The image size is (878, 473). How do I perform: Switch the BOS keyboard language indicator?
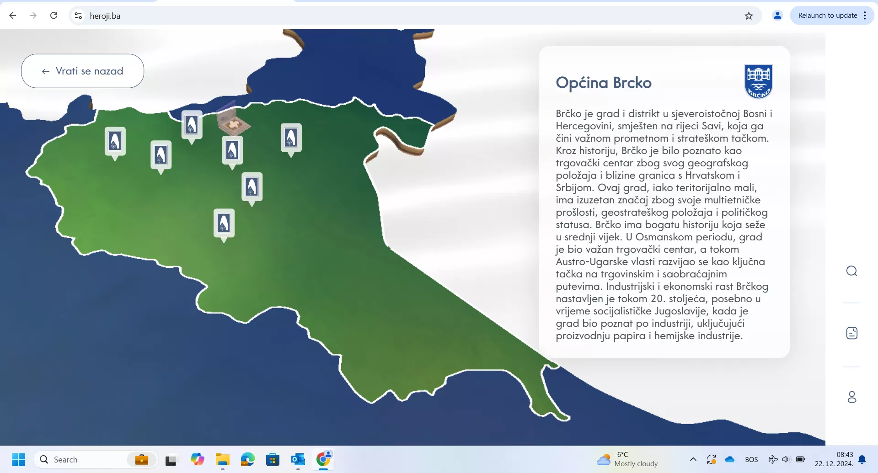(751, 459)
